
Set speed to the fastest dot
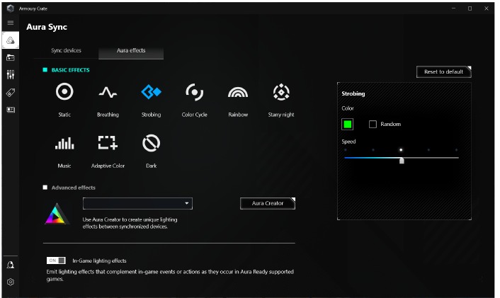tap(456, 150)
